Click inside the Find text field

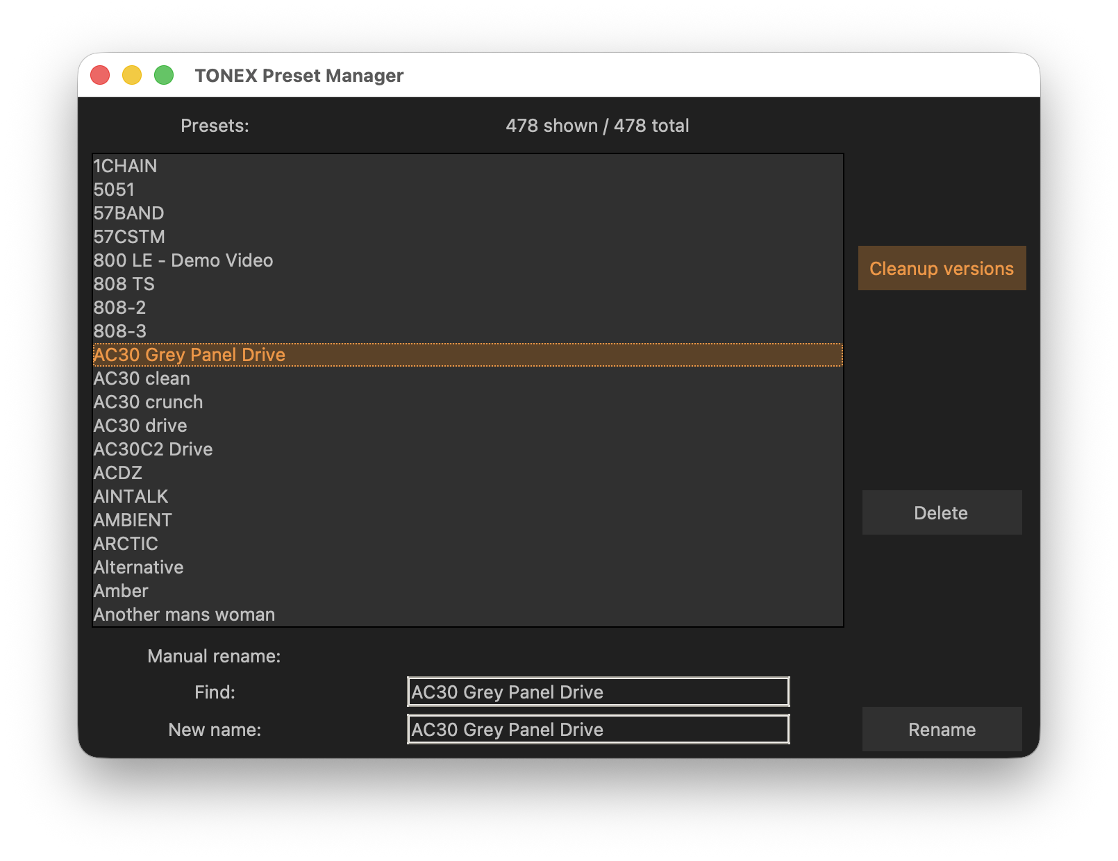[597, 692]
